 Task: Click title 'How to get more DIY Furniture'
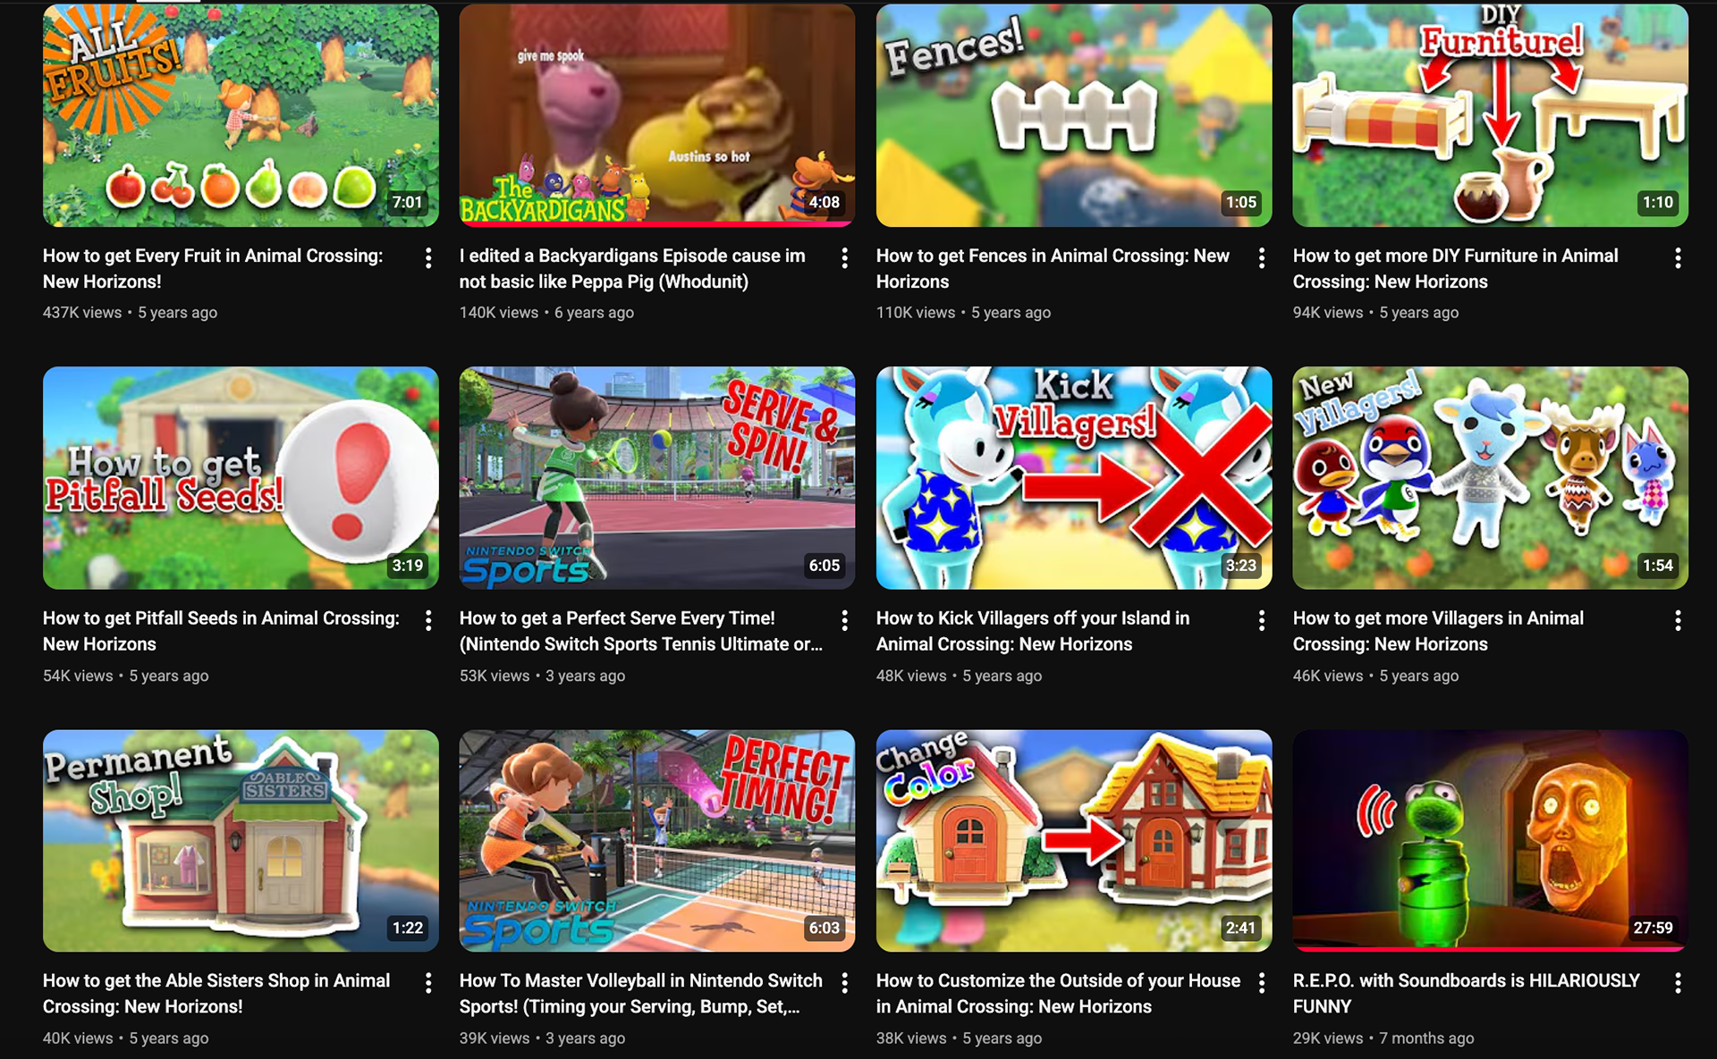tap(1455, 268)
